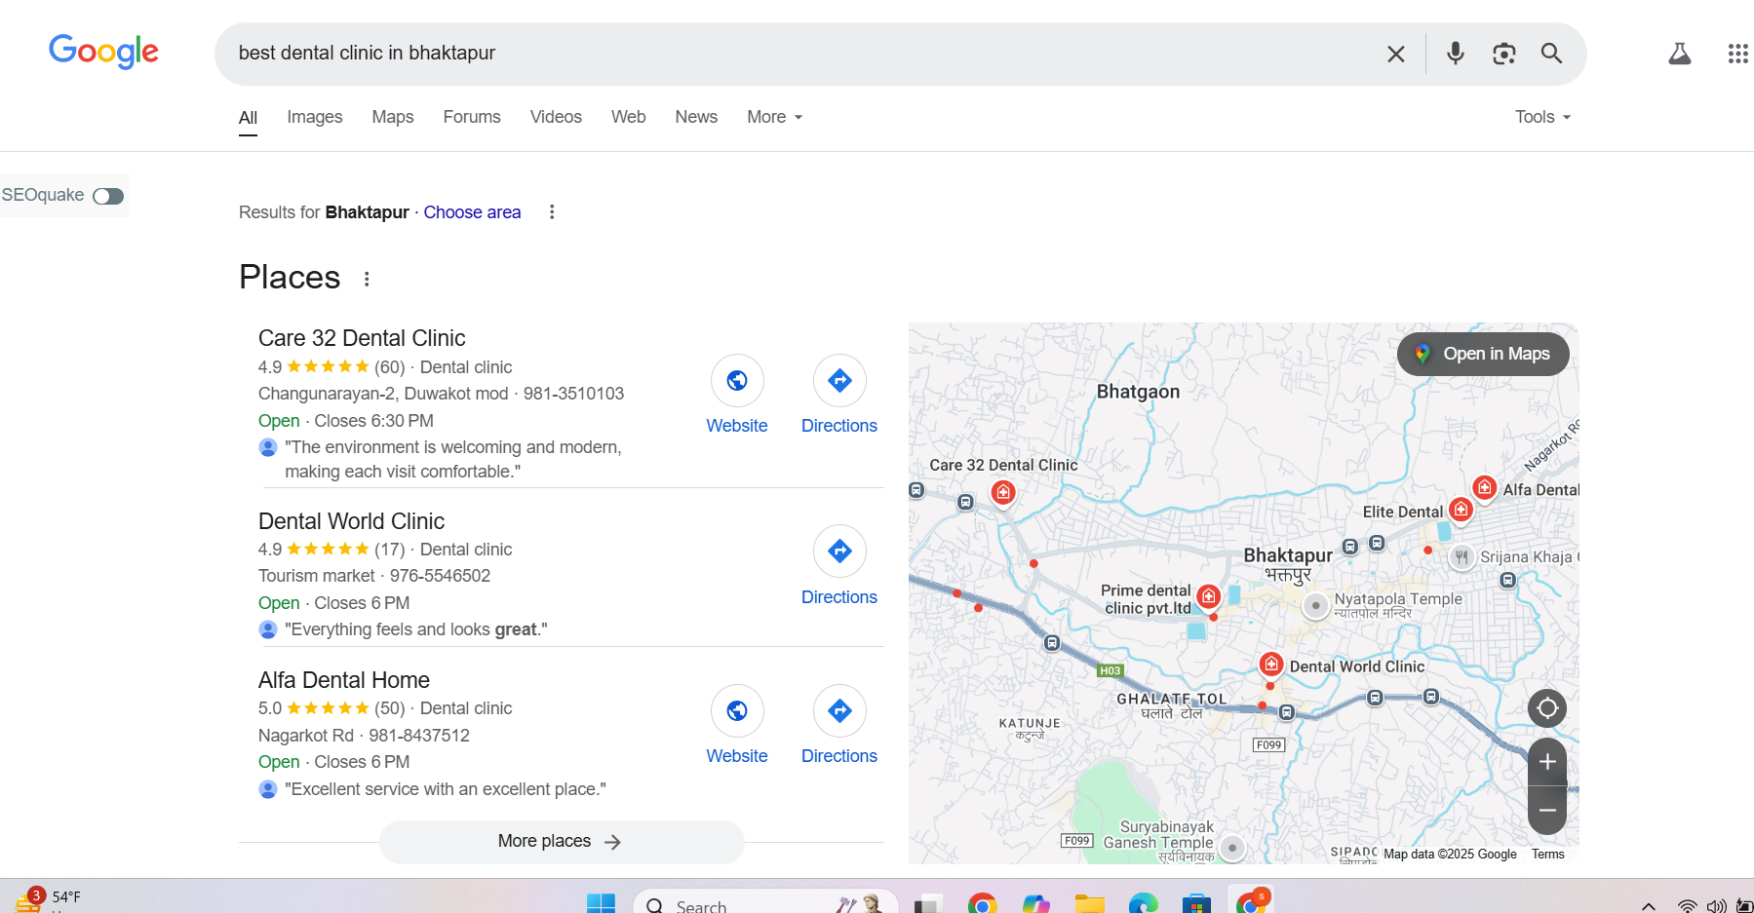Clear the search box text
The height and width of the screenshot is (913, 1754).
coord(1395,54)
